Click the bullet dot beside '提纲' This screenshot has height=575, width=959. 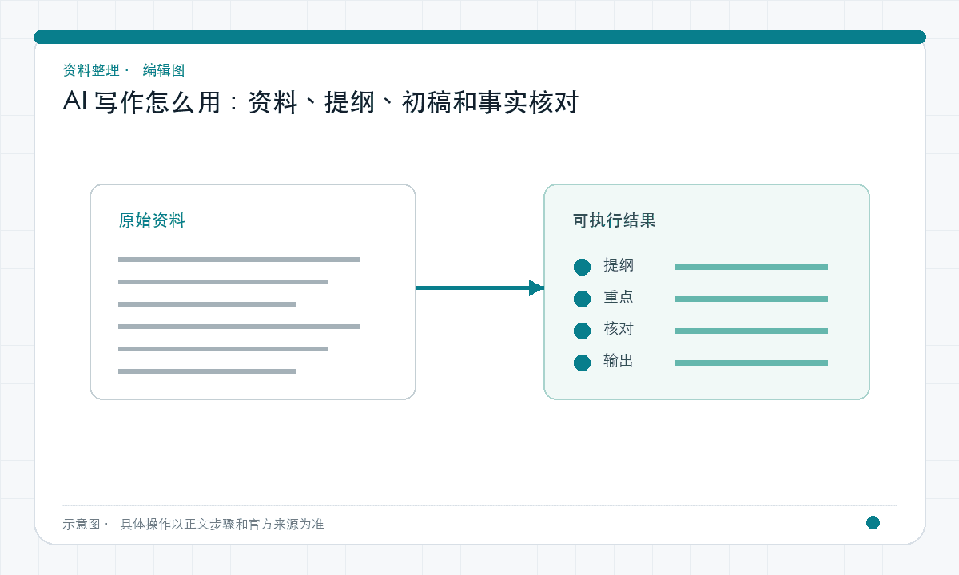click(582, 267)
